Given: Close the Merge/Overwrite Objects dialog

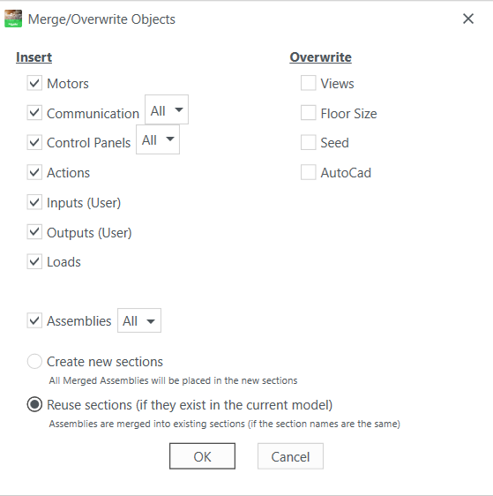Looking at the screenshot, I should [468, 19].
